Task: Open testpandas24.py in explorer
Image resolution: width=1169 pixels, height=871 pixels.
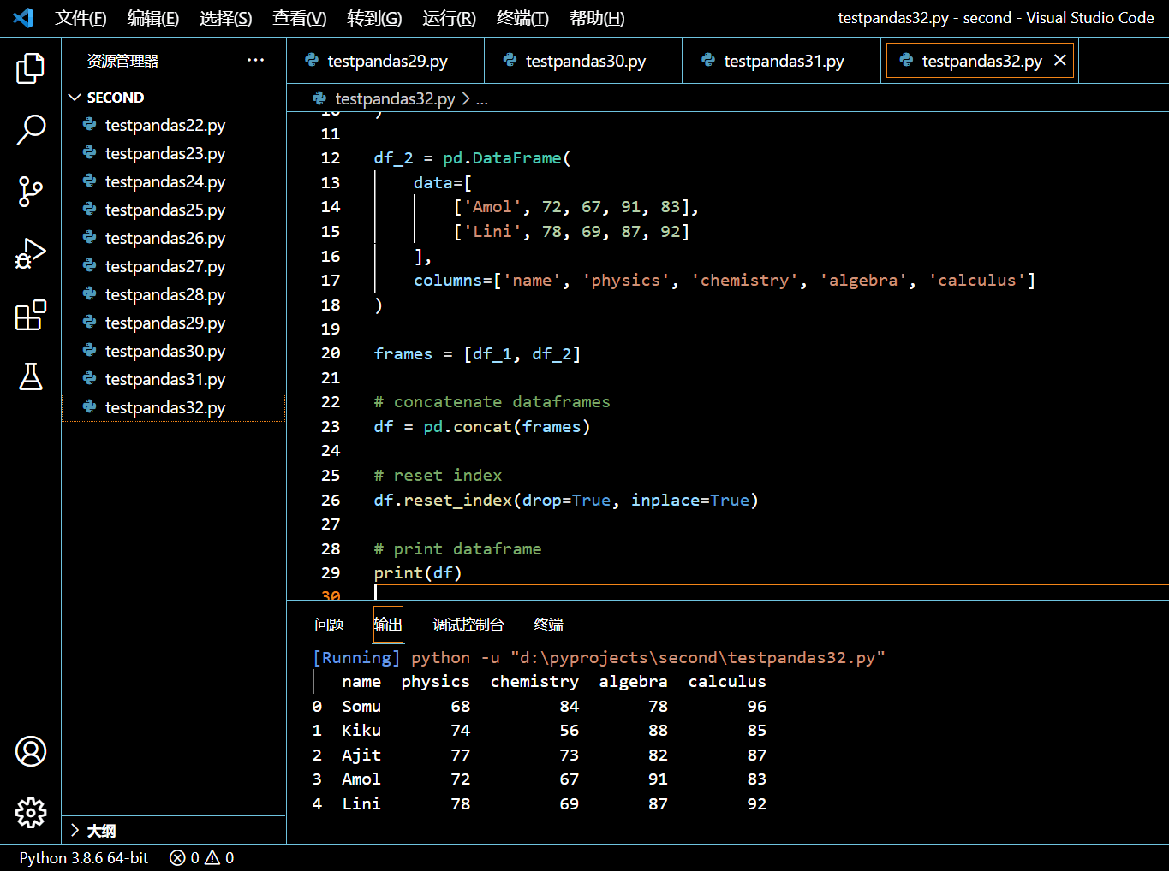Action: click(174, 181)
